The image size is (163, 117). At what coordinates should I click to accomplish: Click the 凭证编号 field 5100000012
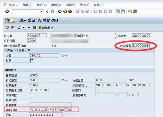click(141, 46)
